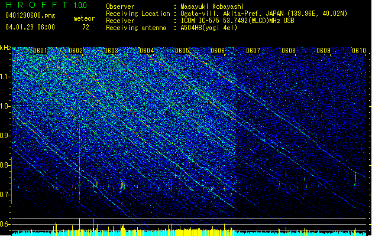Screen dimensions: 372x236
Task: Click the 'Receiver' field label
Action: click(x=120, y=21)
